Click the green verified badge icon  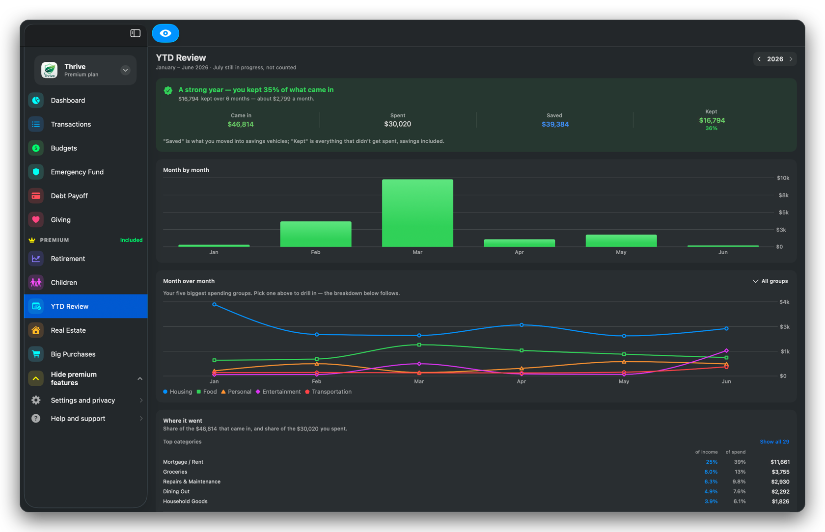168,90
